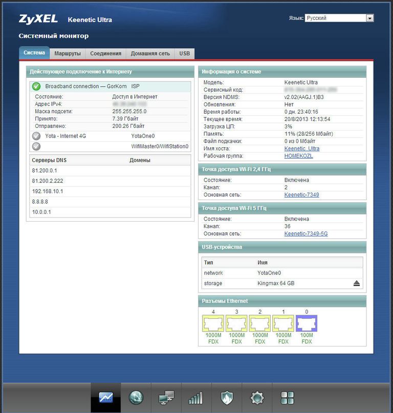The width and height of the screenshot is (393, 413).
Task: Click the subnet mask 255.255.255.0 value
Action: pyautogui.click(x=129, y=112)
